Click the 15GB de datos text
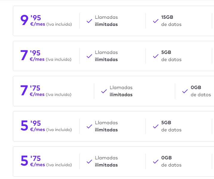 171,21
